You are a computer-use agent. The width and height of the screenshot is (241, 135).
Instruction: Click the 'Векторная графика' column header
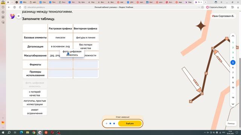[85, 28]
